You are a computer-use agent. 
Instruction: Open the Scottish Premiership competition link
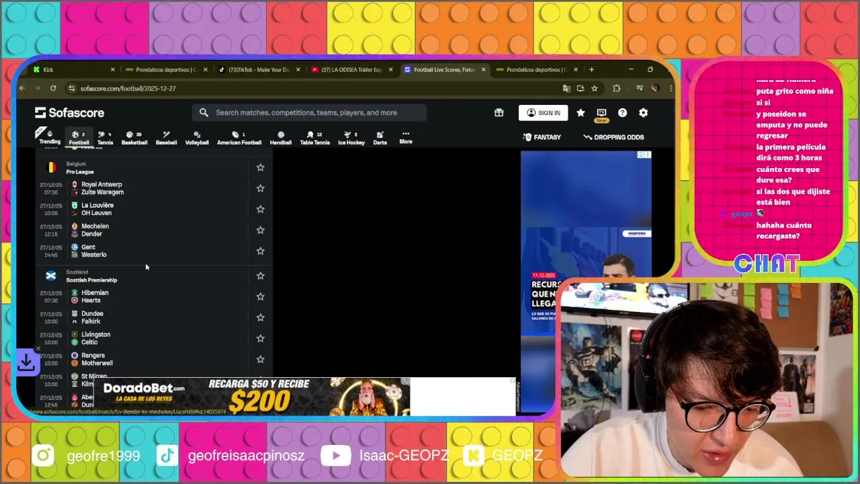91,280
